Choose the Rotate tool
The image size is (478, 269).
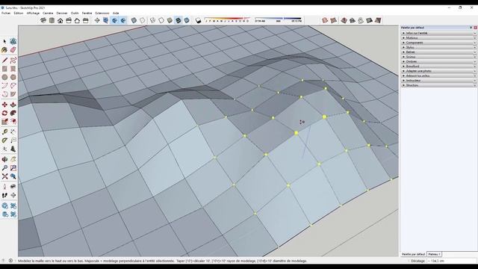click(x=4, y=113)
